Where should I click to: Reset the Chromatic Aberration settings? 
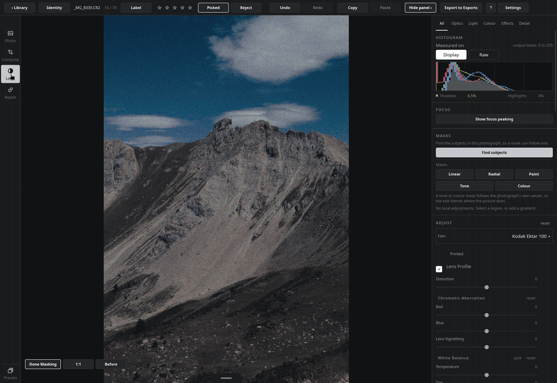[x=530, y=298]
